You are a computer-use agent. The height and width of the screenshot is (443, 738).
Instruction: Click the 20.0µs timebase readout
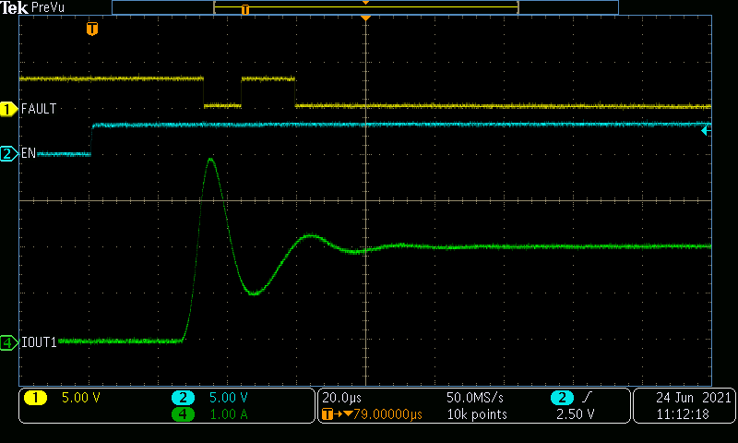(341, 399)
